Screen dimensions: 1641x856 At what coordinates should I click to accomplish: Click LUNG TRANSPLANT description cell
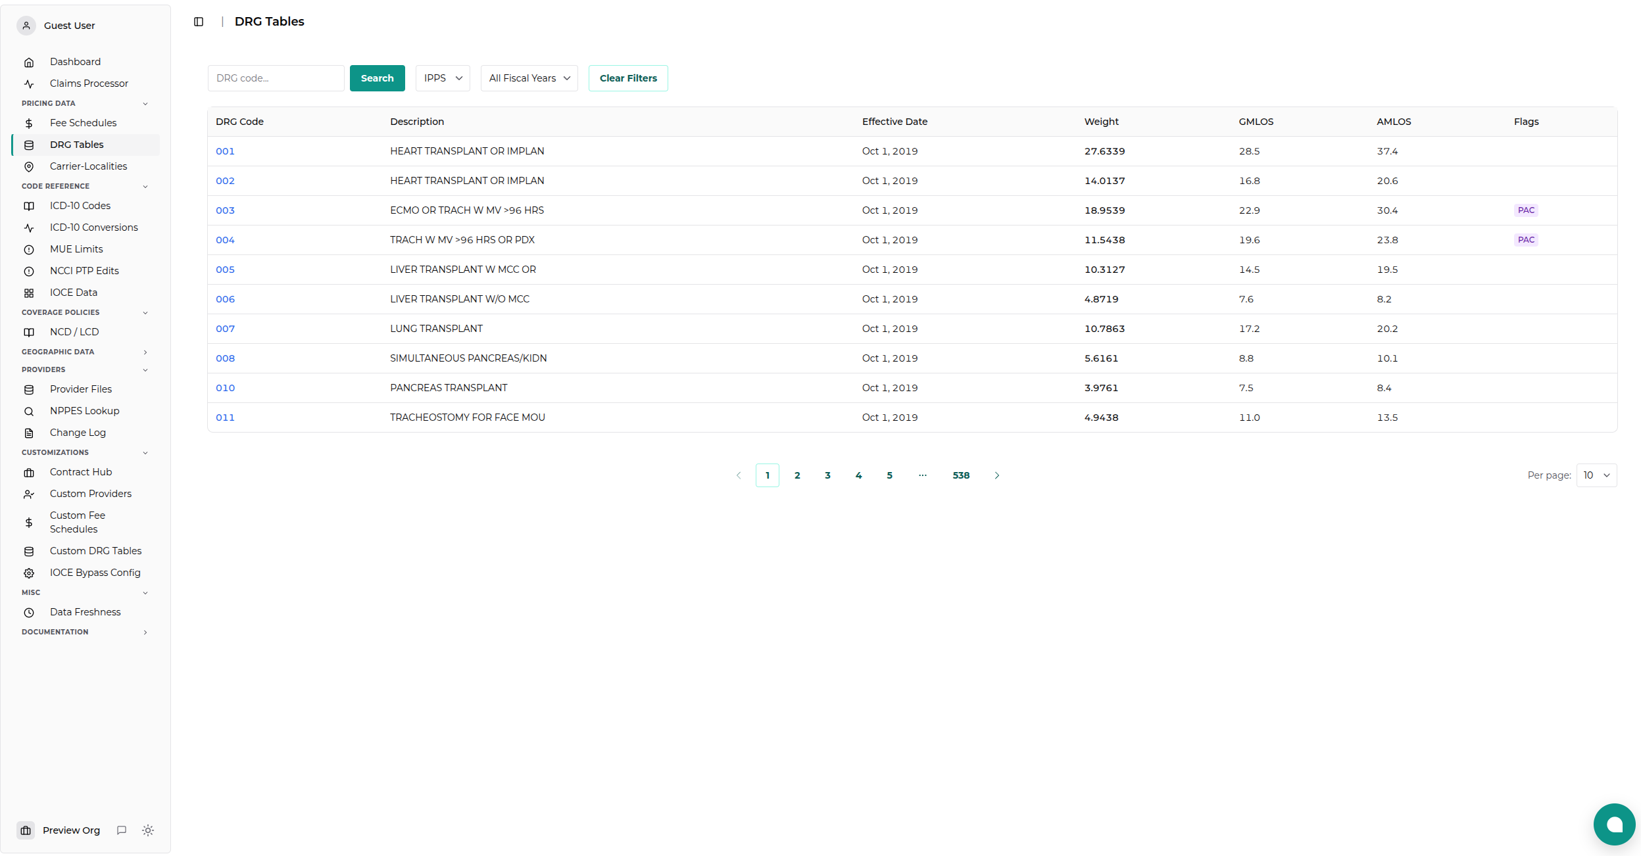tap(436, 329)
